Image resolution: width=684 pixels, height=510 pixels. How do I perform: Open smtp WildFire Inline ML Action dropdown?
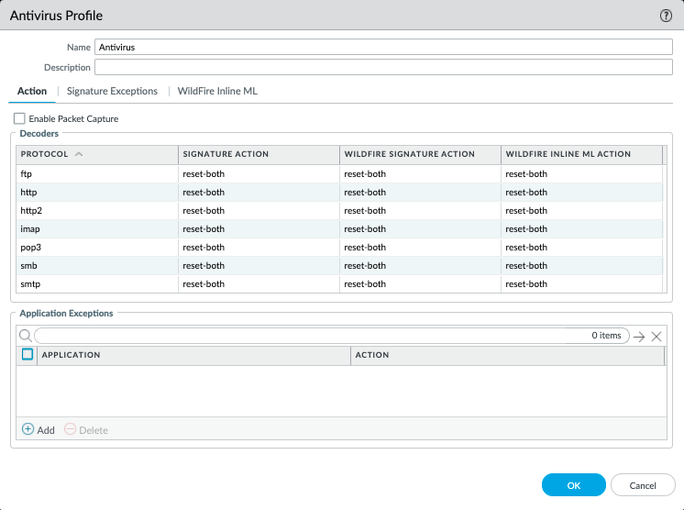pyautogui.click(x=580, y=284)
